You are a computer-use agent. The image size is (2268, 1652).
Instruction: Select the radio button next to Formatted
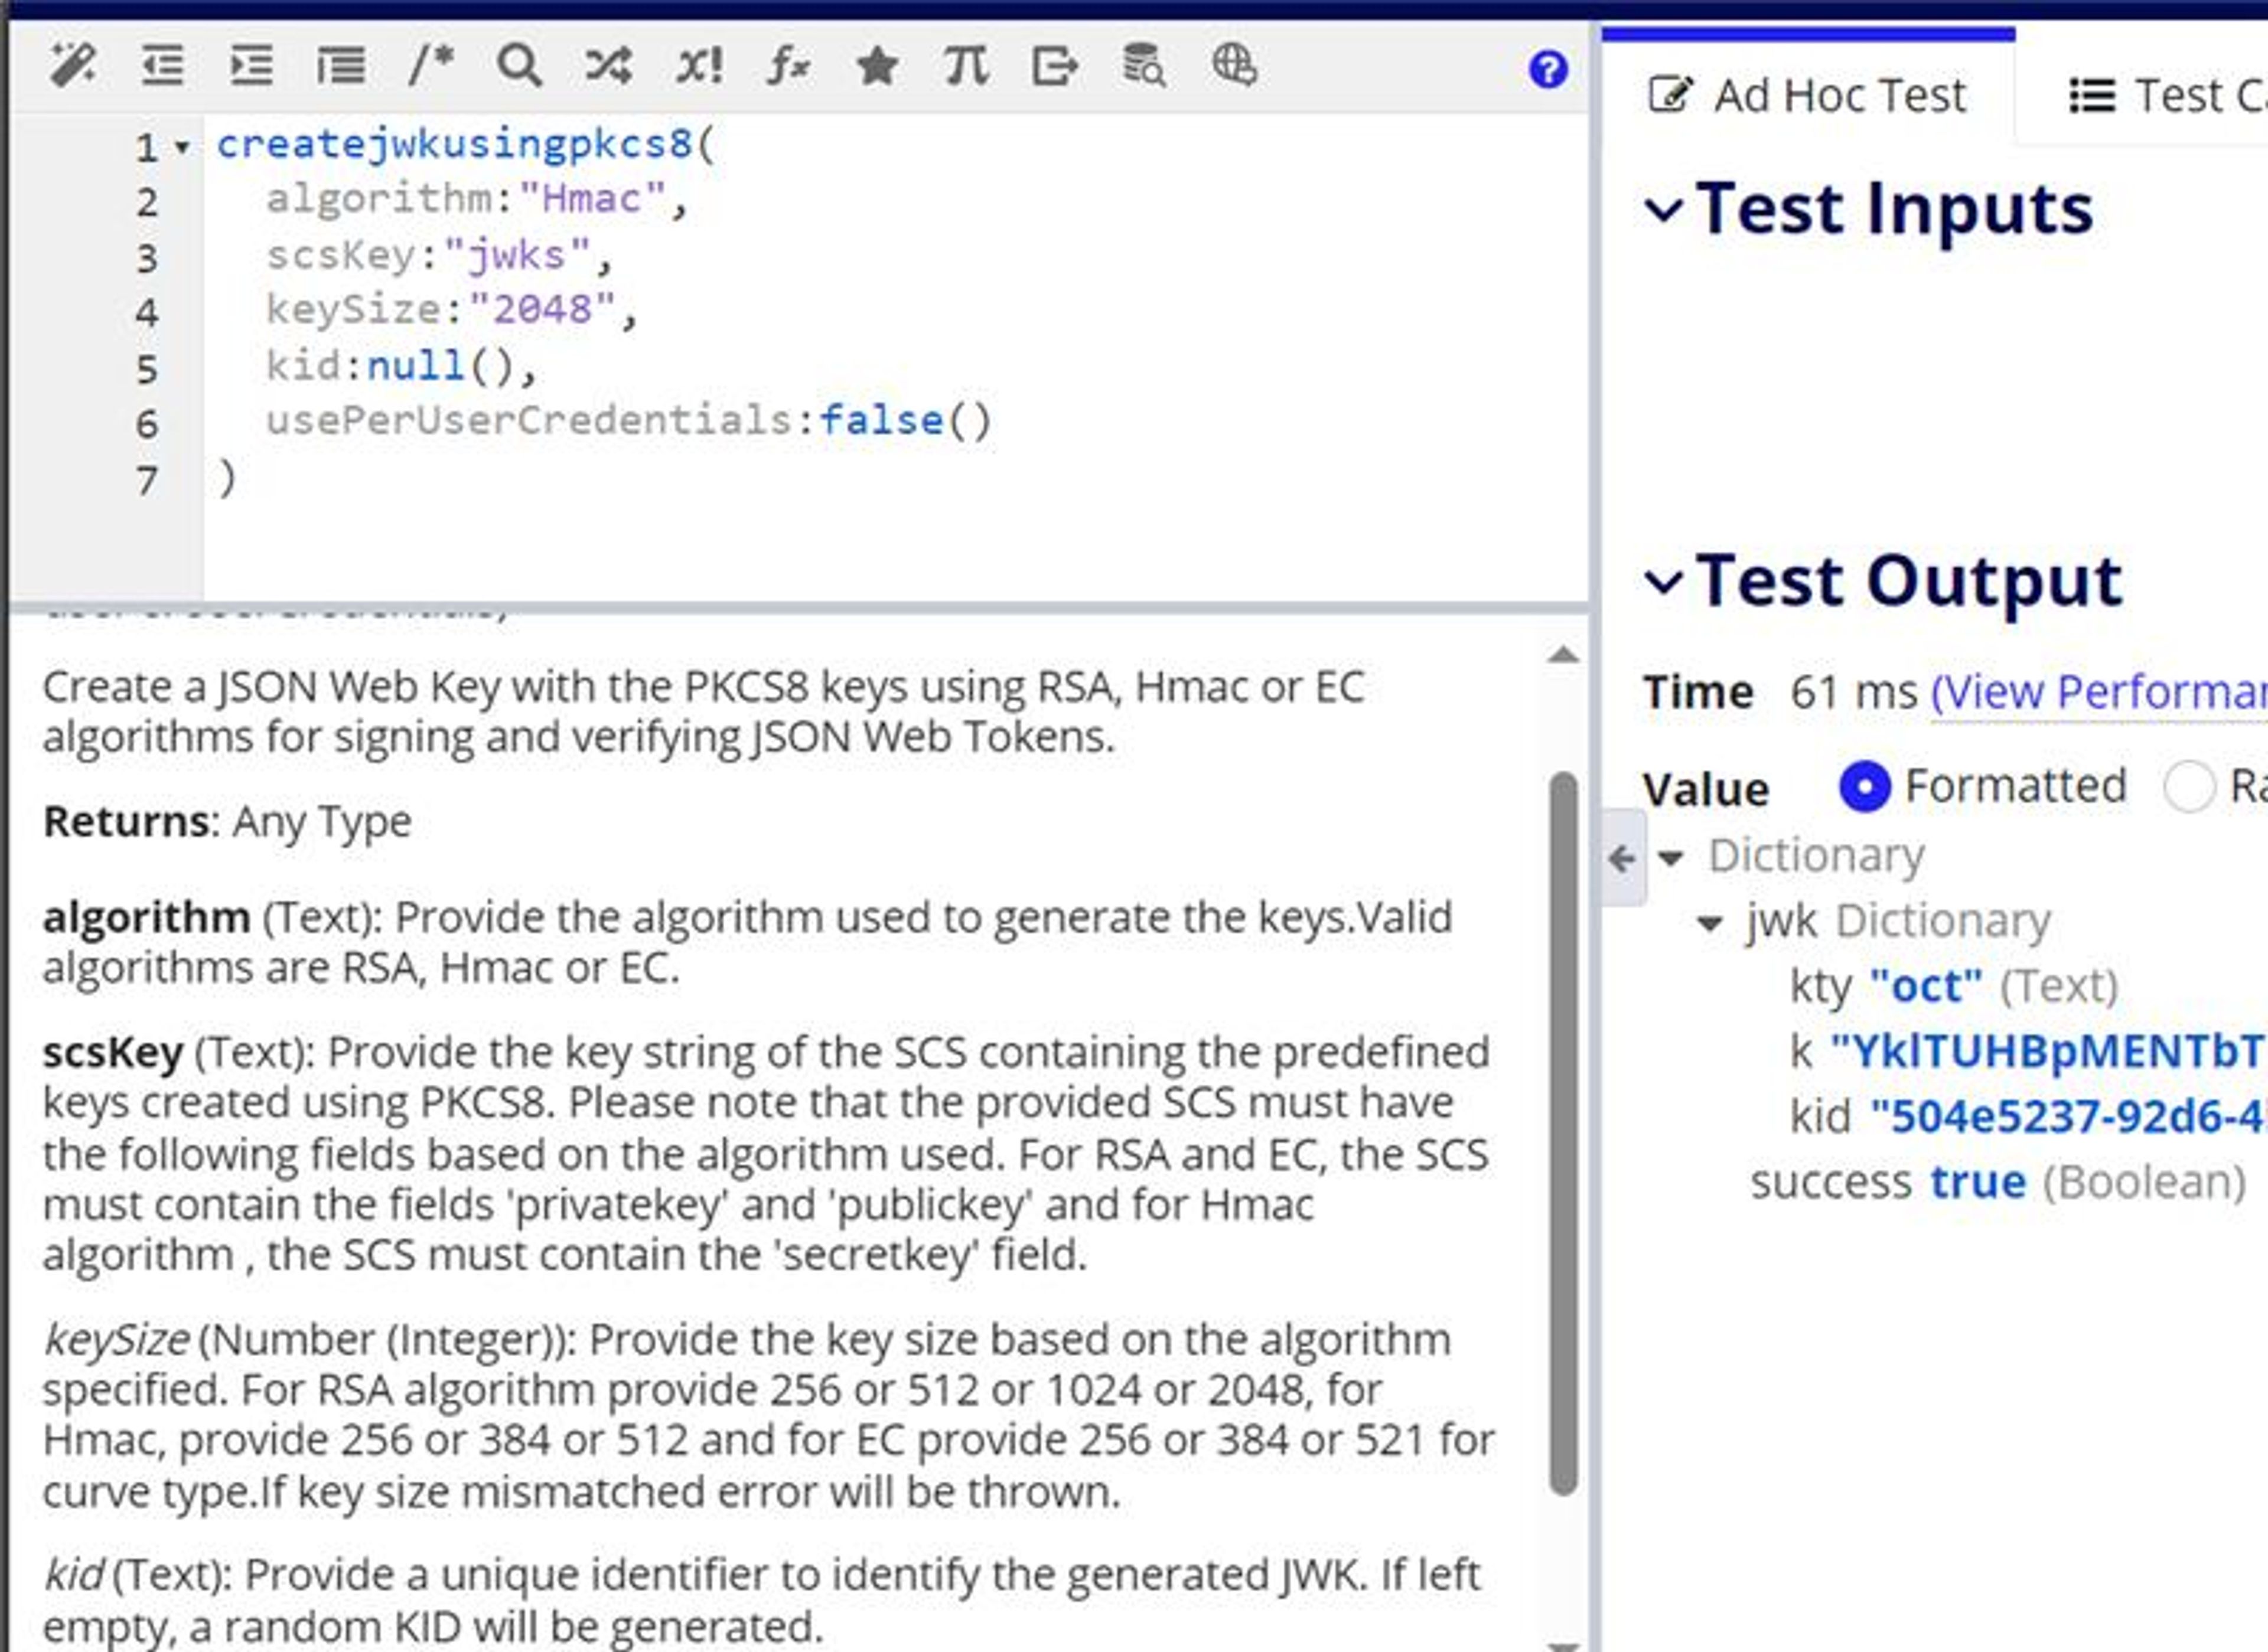pos(2188,787)
